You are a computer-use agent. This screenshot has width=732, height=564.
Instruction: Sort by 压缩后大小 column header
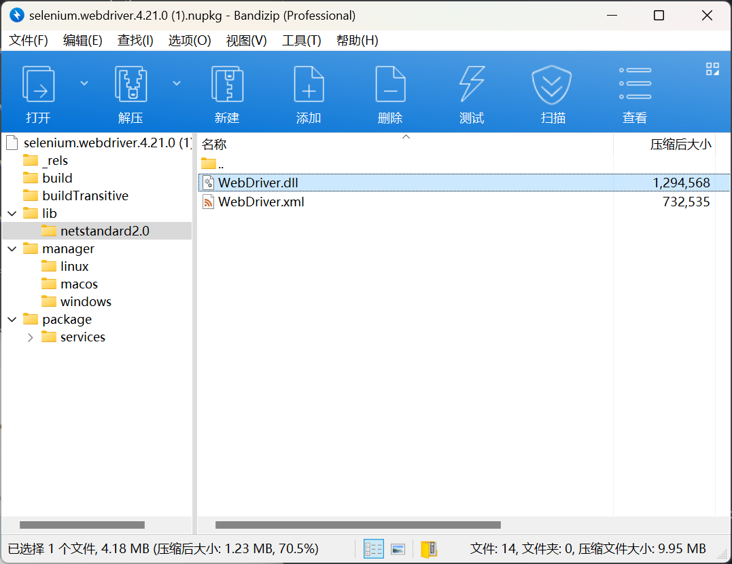[680, 145]
